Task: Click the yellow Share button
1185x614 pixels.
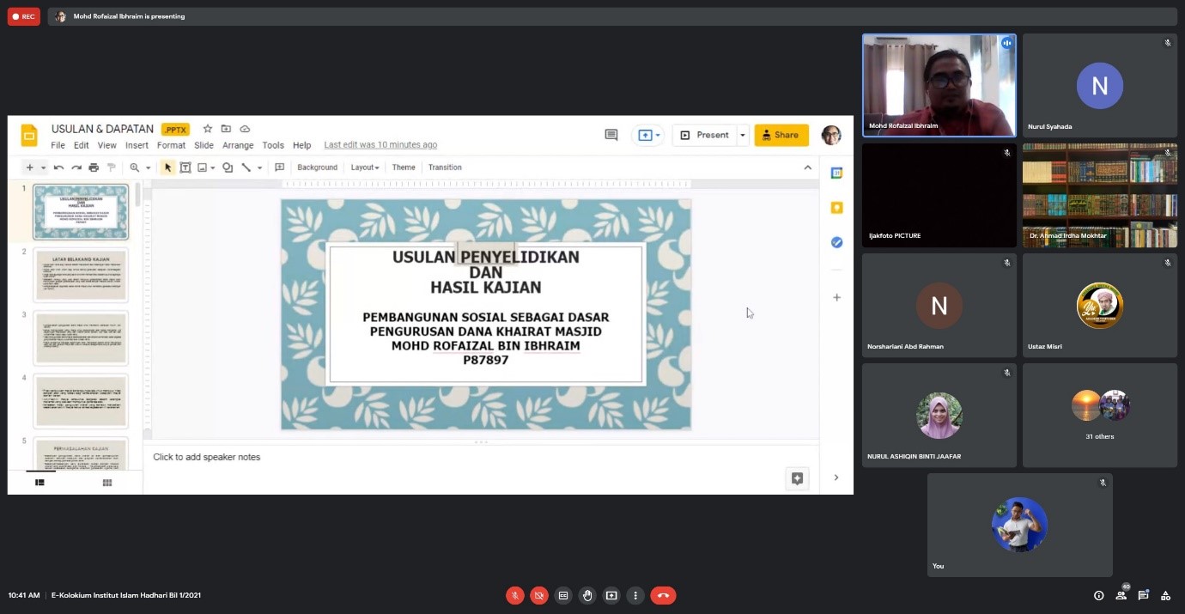Action: click(x=781, y=135)
